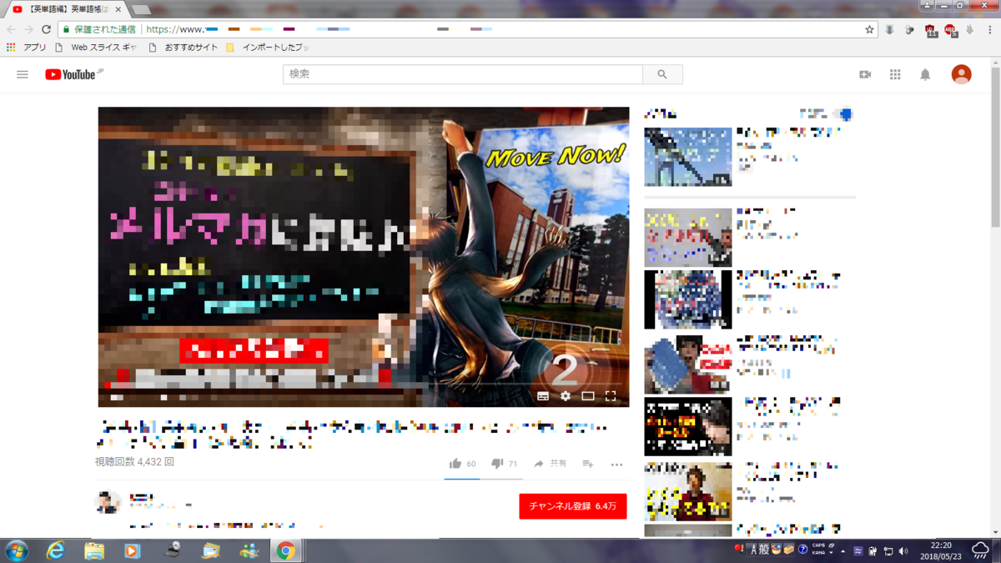The width and height of the screenshot is (1001, 563).
Task: Bookmark page with the star icon
Action: point(869,29)
